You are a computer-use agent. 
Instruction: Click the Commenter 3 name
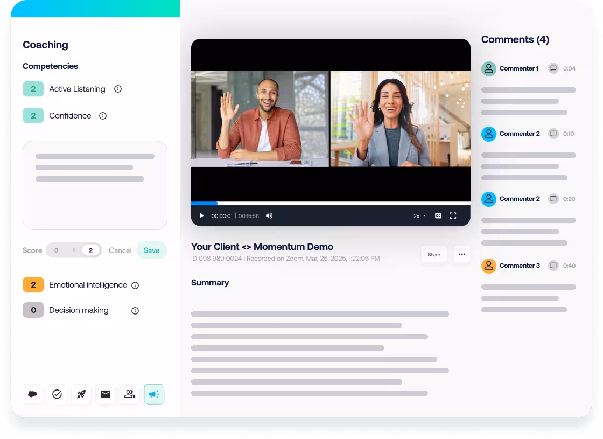tap(520, 266)
